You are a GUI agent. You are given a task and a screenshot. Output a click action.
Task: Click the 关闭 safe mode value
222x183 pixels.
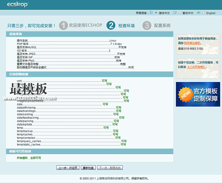tap(131, 67)
